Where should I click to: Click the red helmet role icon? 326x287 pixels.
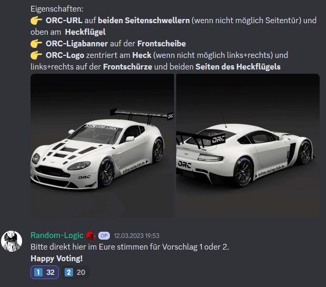91,235
